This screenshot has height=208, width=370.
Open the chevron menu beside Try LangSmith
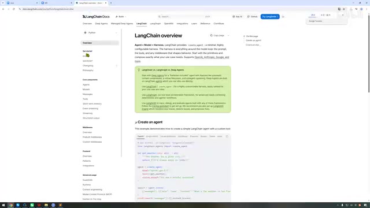click(283, 17)
